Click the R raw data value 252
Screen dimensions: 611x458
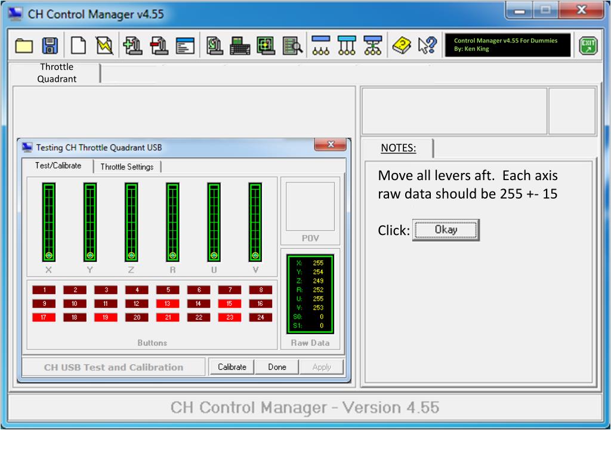pyautogui.click(x=318, y=290)
